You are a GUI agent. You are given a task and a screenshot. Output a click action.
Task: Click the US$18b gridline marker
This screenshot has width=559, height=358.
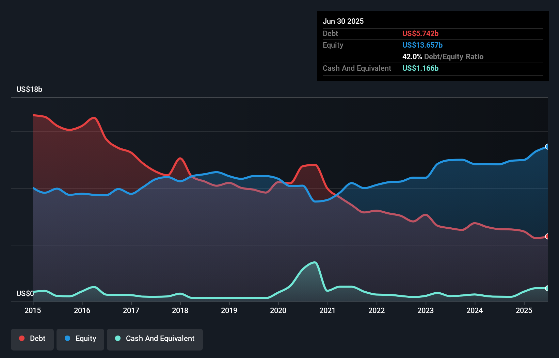(x=29, y=89)
